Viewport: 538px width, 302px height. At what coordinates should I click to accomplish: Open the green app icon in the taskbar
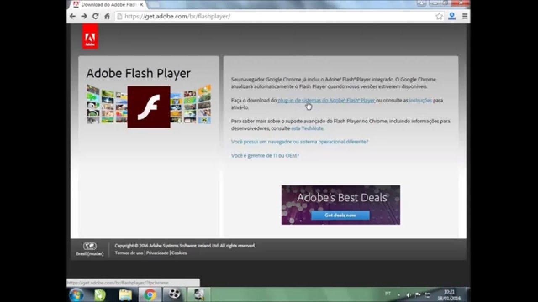(x=100, y=295)
